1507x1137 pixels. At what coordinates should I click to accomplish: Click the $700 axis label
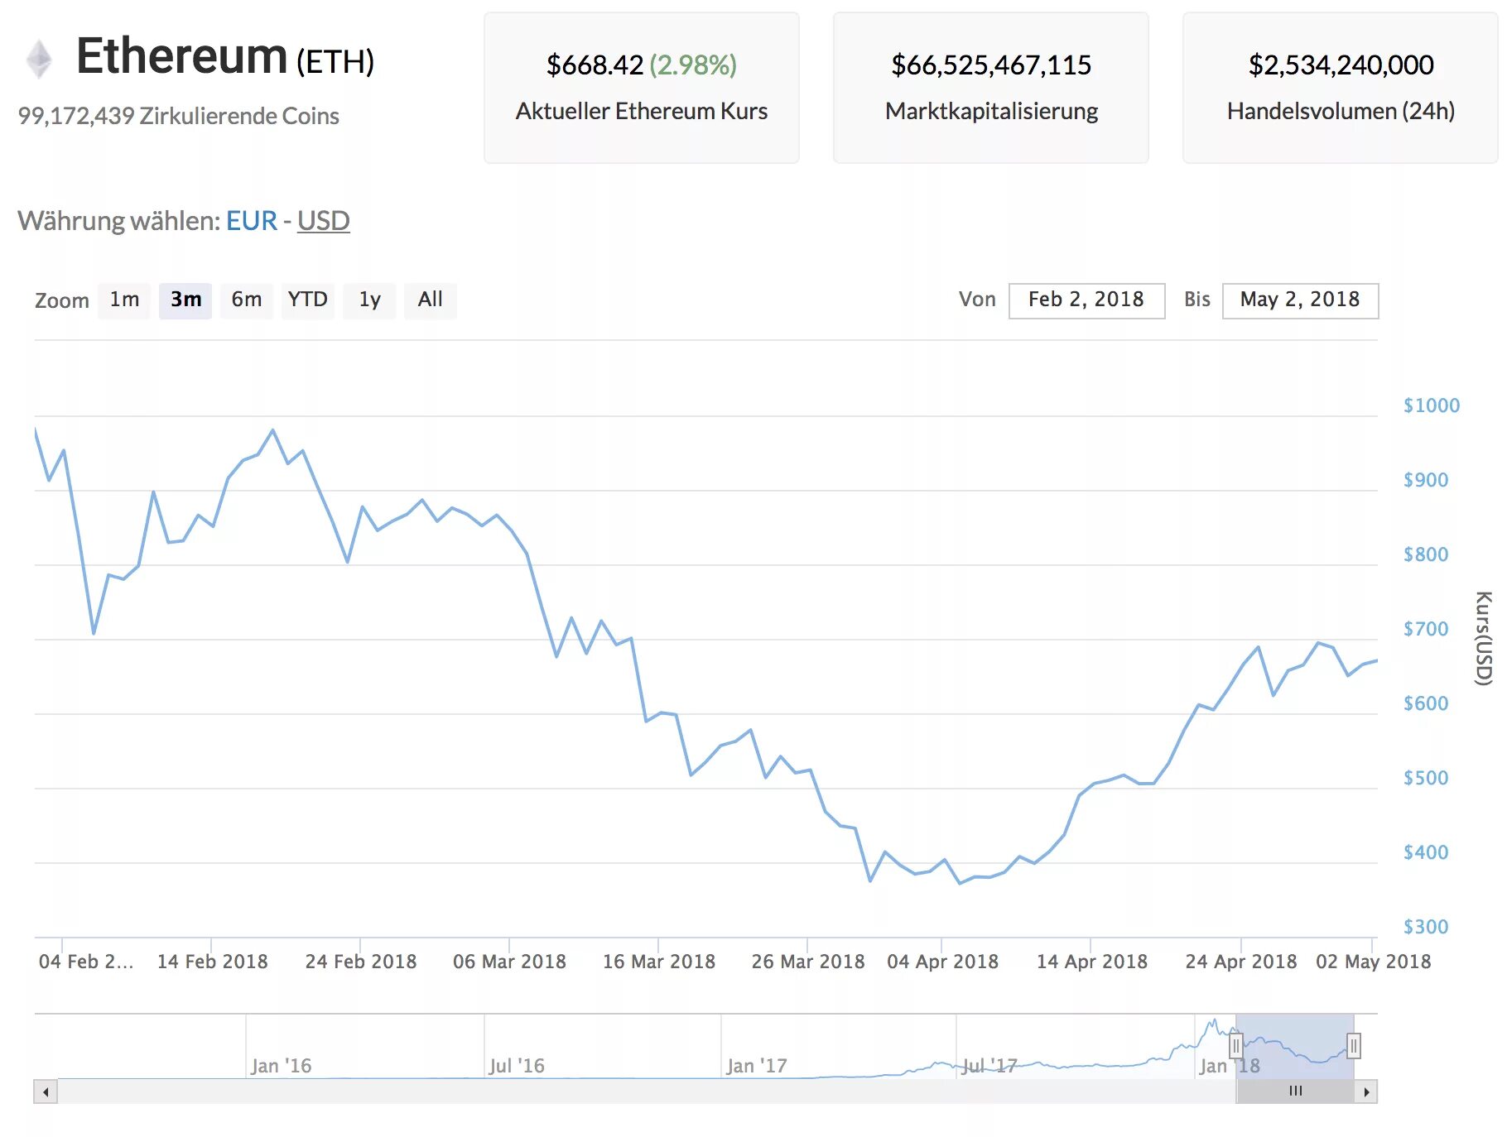pos(1426,629)
